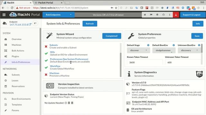Open the ISOs link in System Wizard
Viewport: 206px width, 115px height.
click(52, 52)
